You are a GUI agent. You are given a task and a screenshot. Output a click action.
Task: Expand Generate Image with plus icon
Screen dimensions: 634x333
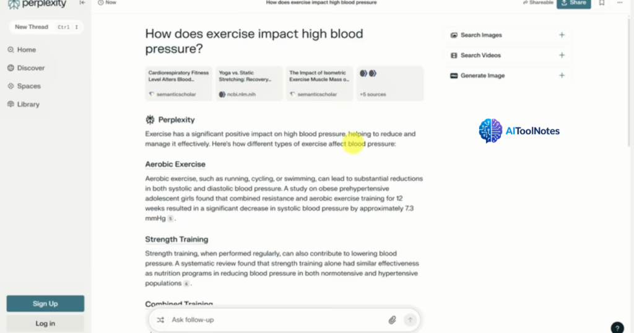(562, 76)
